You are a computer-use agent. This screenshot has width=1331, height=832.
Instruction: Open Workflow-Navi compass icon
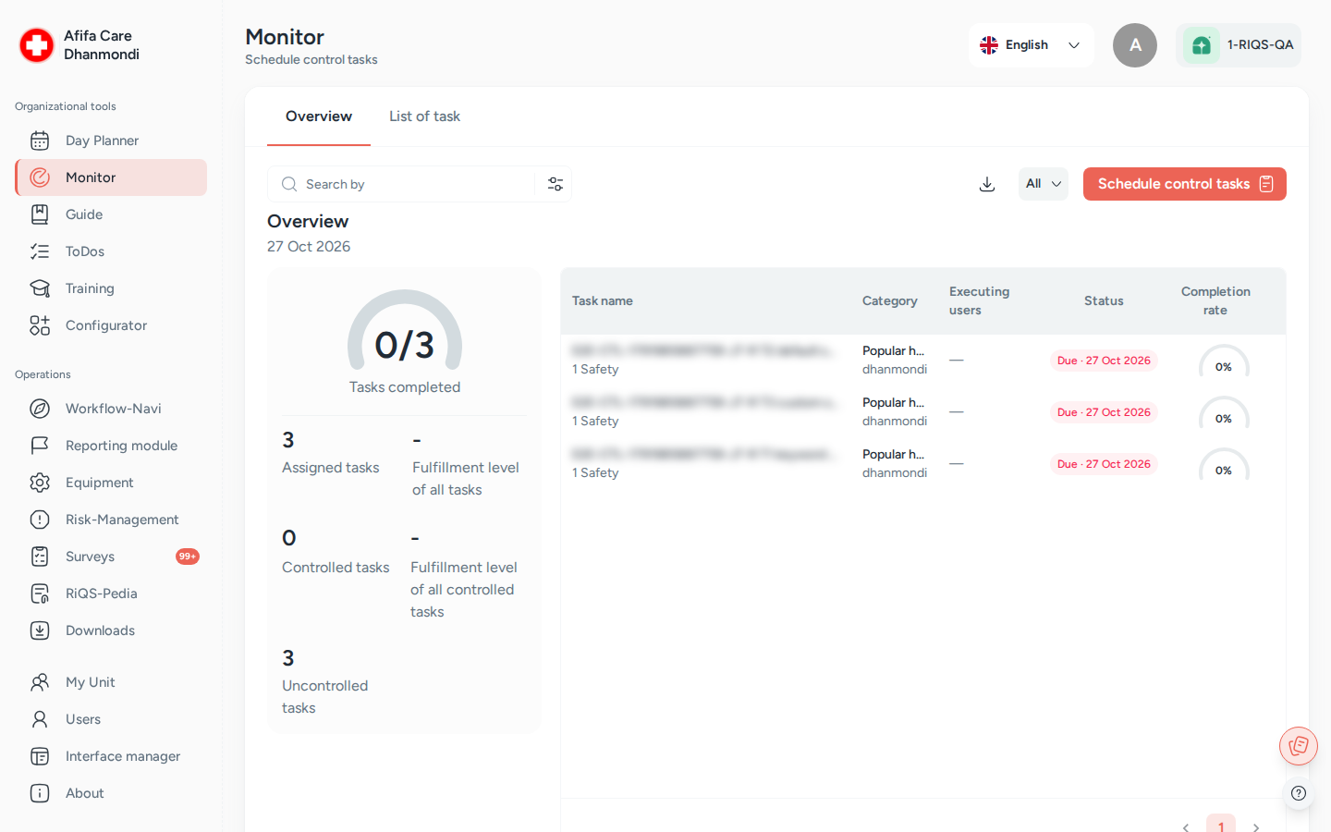click(40, 409)
